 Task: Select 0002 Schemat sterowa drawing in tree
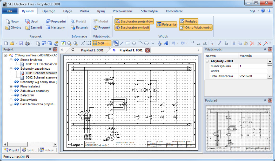(x=41, y=77)
